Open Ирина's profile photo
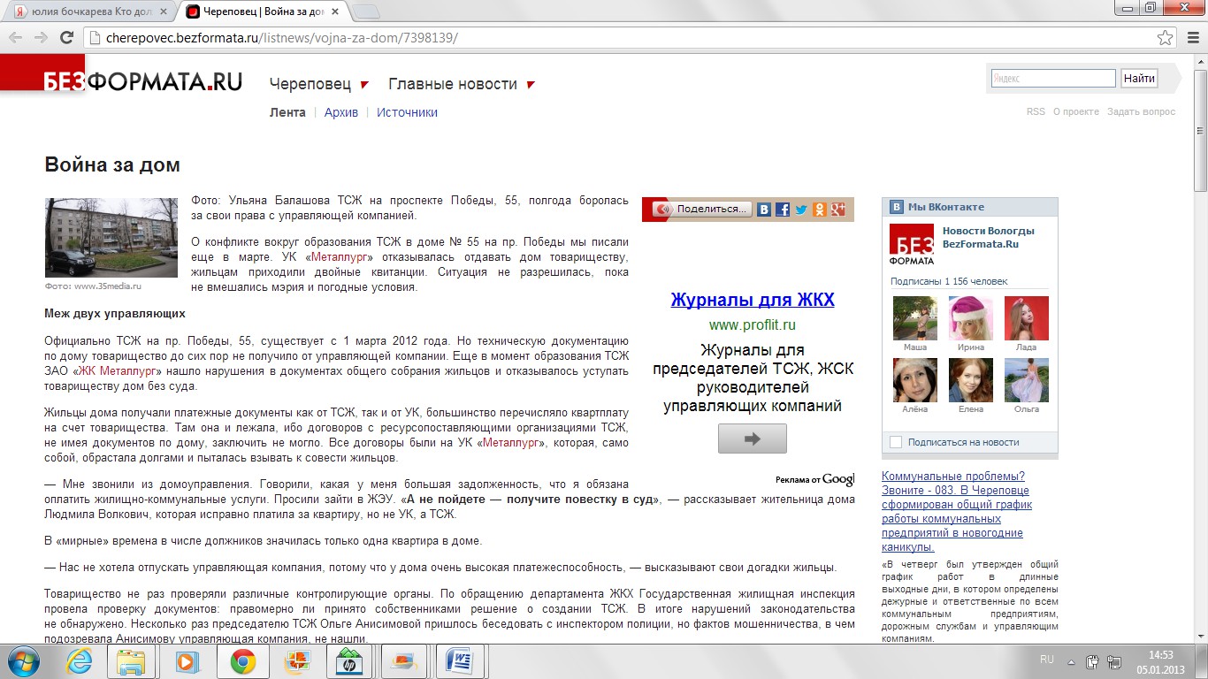1208x679 pixels. pyautogui.click(x=971, y=318)
